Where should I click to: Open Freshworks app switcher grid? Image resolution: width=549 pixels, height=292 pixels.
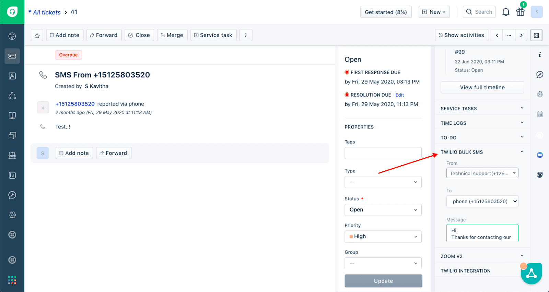(12, 280)
